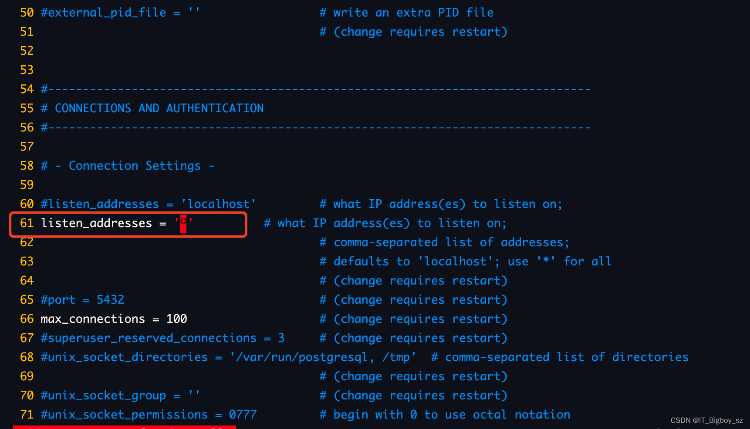Click commented '#listen_addresses' on line 60
Screen dimensions: 750x429
tap(100, 204)
